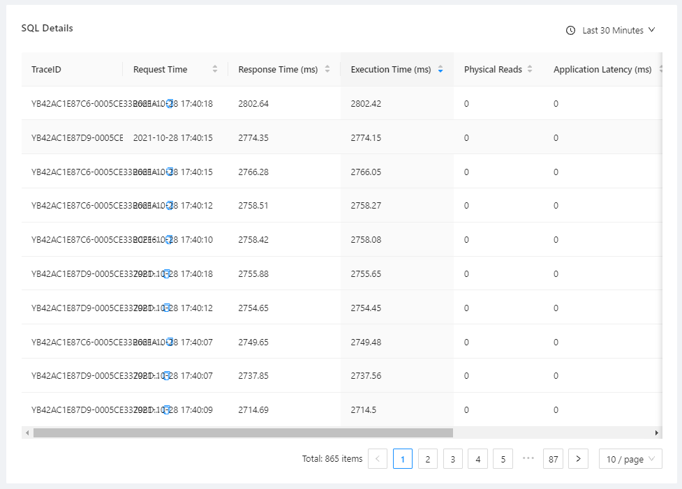682x489 pixels.
Task: Click execution time value 2758.27
Action: (x=366, y=206)
